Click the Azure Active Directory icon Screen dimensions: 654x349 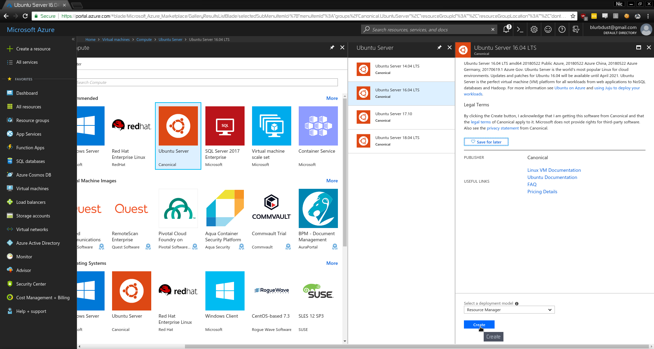tap(10, 243)
